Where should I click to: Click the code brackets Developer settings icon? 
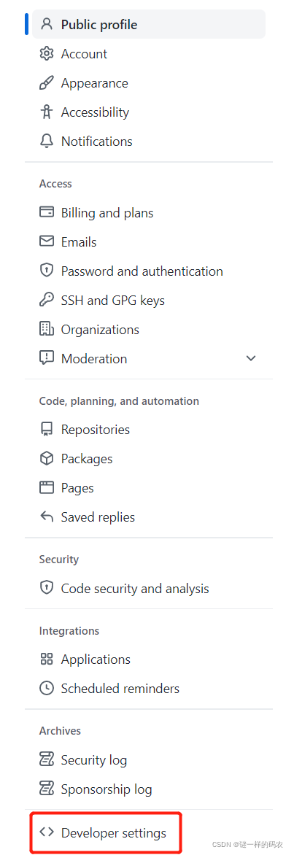[47, 832]
